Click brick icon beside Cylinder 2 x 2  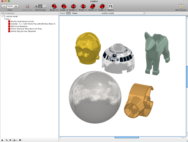click(x=9, y=24)
